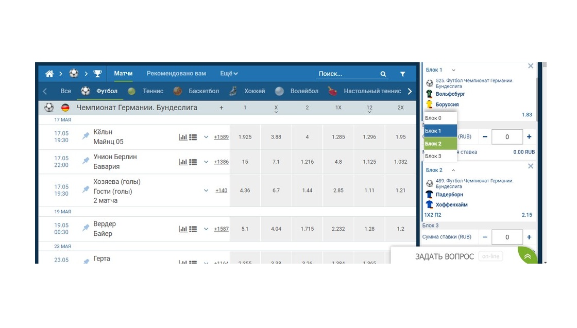The height and width of the screenshot is (328, 577).
Task: Choose Блок 3 in the dropdown list
Action: pos(440,156)
